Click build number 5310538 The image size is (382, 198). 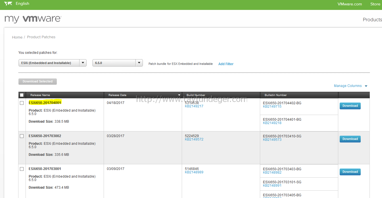pos(192,103)
